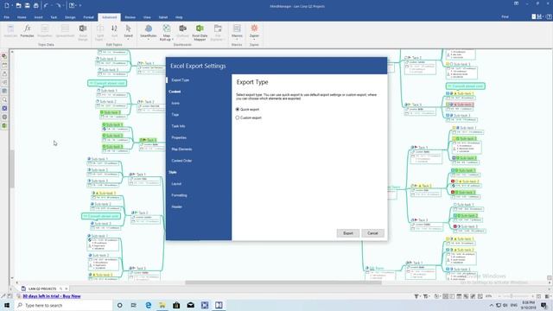Select the Custom export radio button
This screenshot has height=311, width=553.
coord(238,117)
